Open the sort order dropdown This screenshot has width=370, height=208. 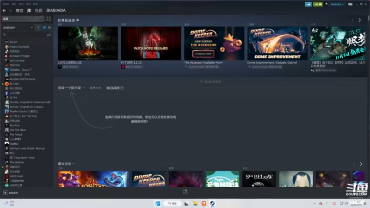[x=115, y=88]
